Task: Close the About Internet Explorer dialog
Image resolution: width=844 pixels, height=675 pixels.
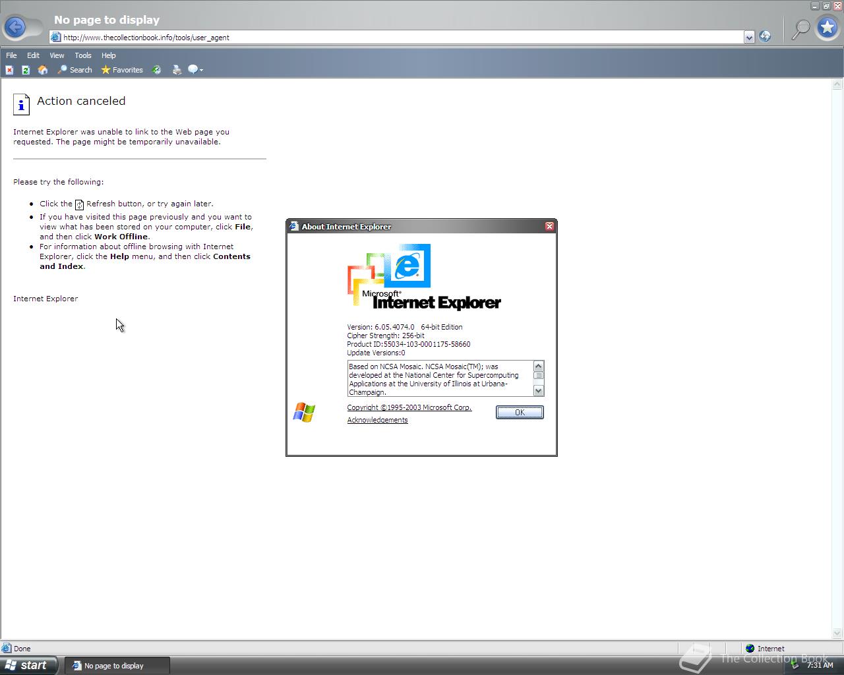Action: pyautogui.click(x=549, y=226)
